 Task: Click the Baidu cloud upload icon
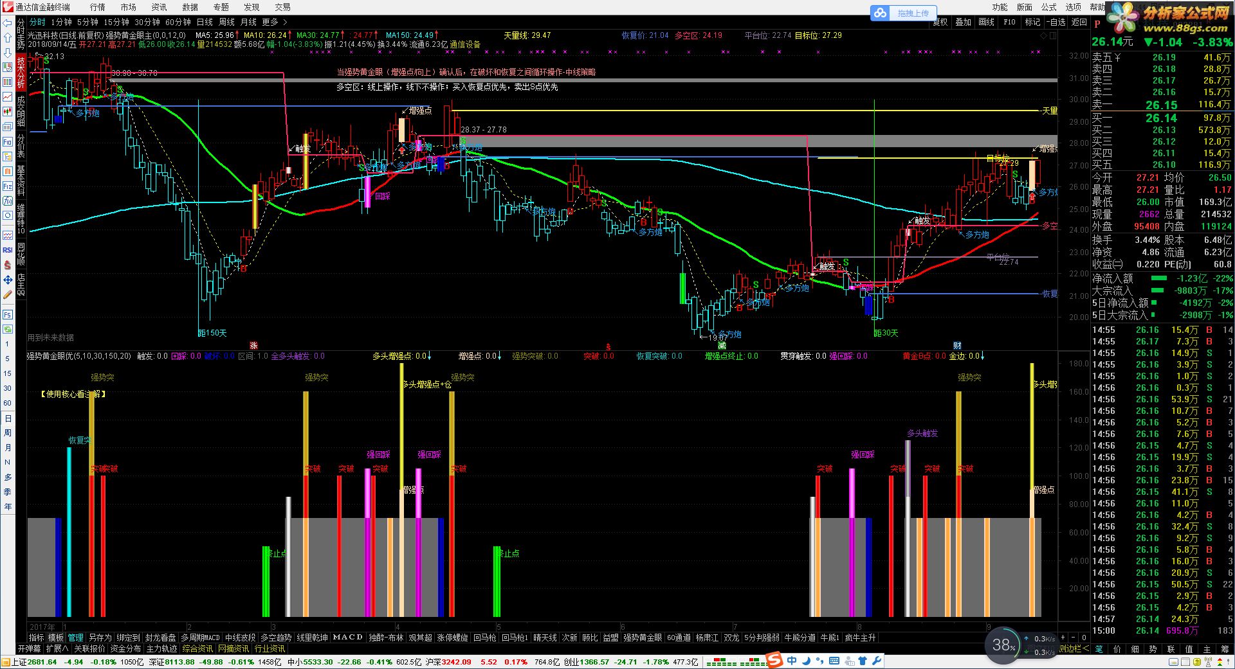[x=880, y=13]
